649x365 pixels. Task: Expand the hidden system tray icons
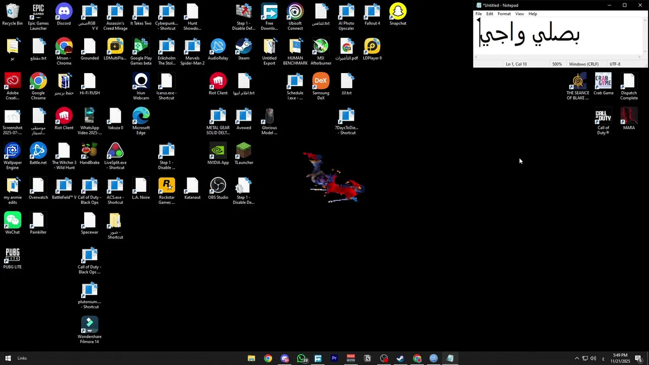pos(576,358)
